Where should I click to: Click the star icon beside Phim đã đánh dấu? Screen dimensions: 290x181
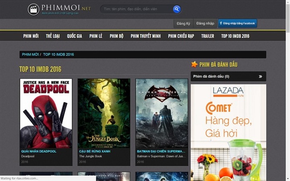point(194,64)
